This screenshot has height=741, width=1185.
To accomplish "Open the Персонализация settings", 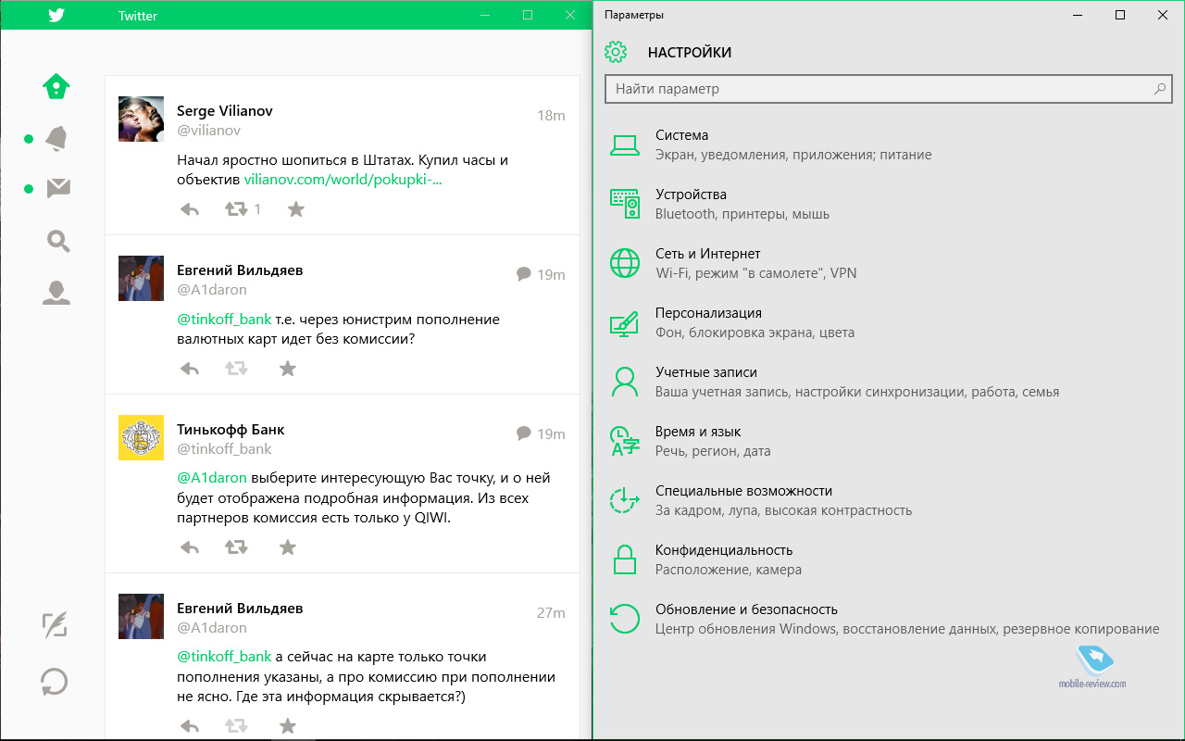I will pos(708,313).
